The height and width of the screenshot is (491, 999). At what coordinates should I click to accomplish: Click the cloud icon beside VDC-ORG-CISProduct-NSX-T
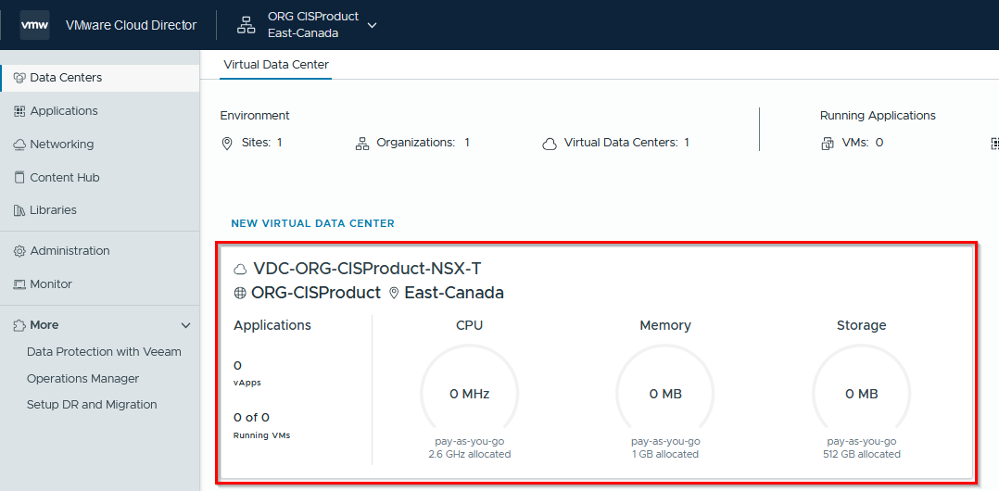coord(240,270)
